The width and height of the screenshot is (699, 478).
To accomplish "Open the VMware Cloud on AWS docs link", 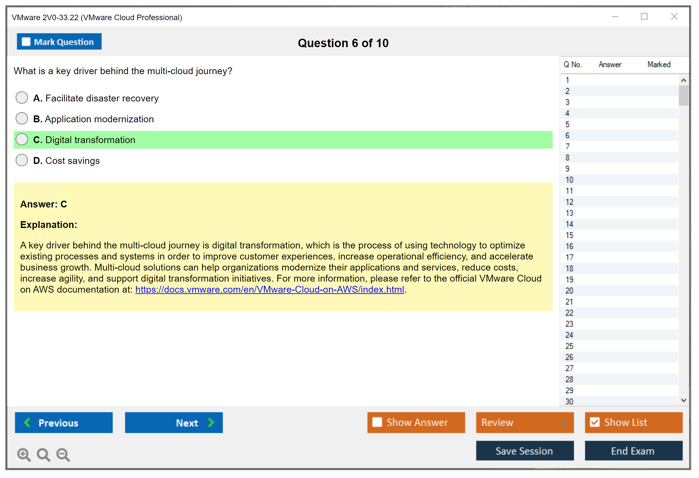I will point(270,289).
